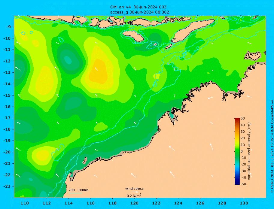
Task: Select the subtitle access_g 30-Jun-2024 08:30Z
Action: coord(140,12)
